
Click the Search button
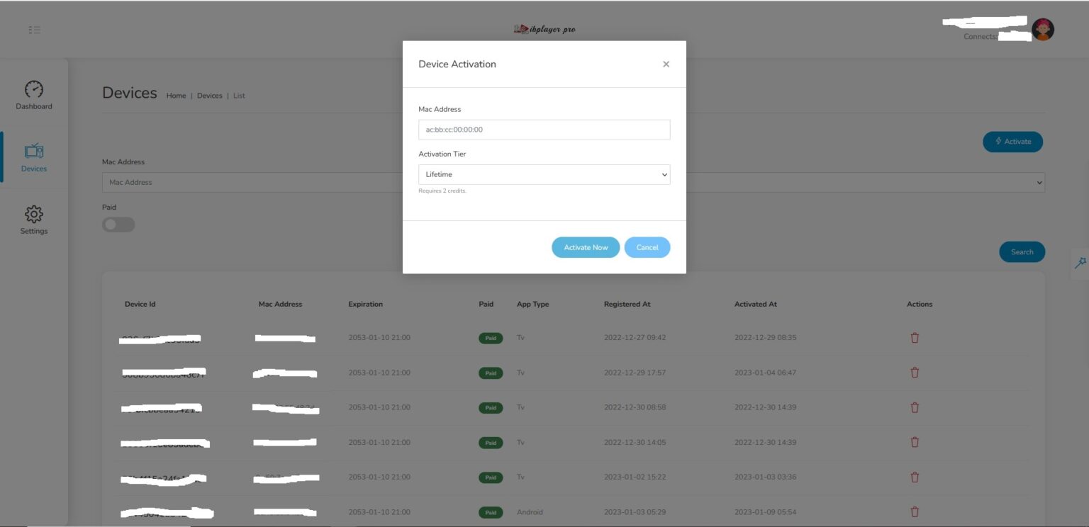(1022, 251)
